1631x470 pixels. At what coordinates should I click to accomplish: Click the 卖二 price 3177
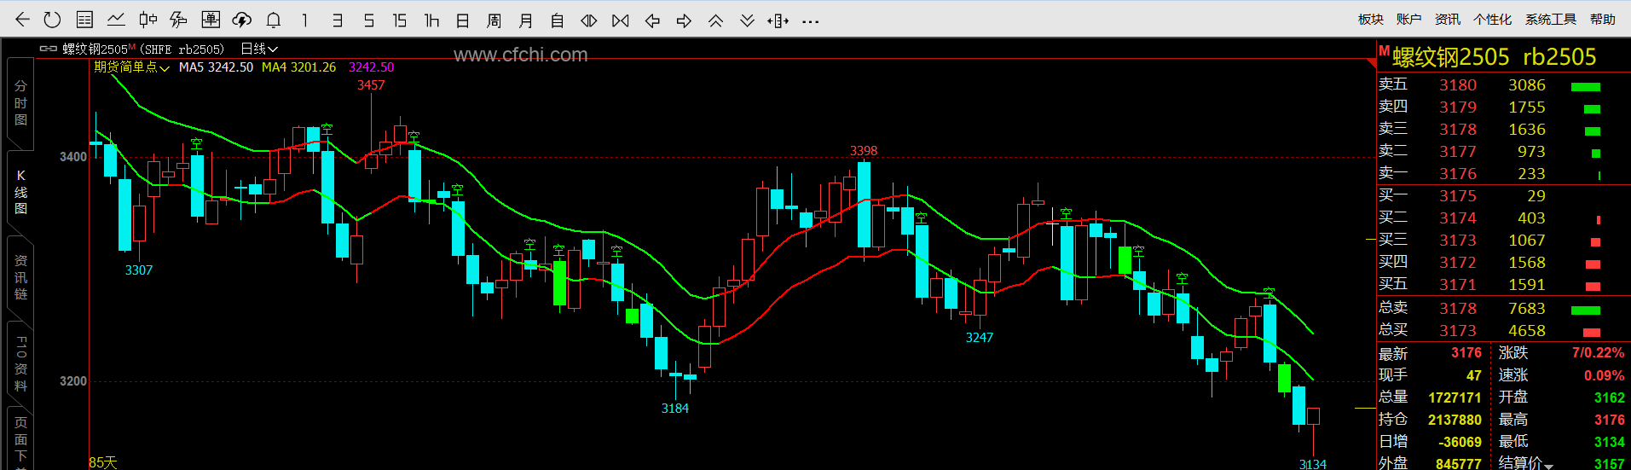click(1458, 152)
